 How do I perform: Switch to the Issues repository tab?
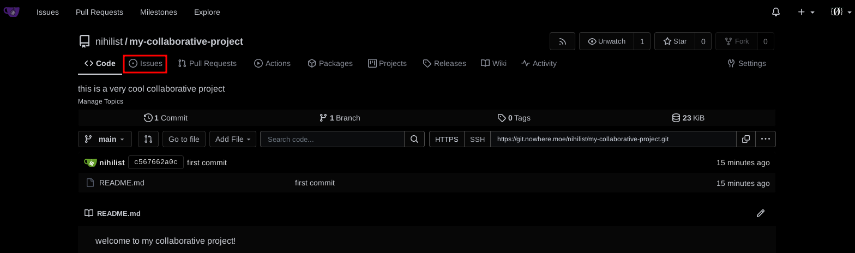[146, 63]
